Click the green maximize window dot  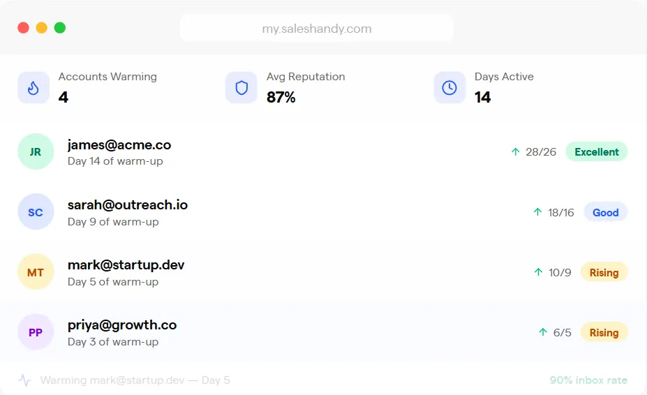(x=60, y=28)
